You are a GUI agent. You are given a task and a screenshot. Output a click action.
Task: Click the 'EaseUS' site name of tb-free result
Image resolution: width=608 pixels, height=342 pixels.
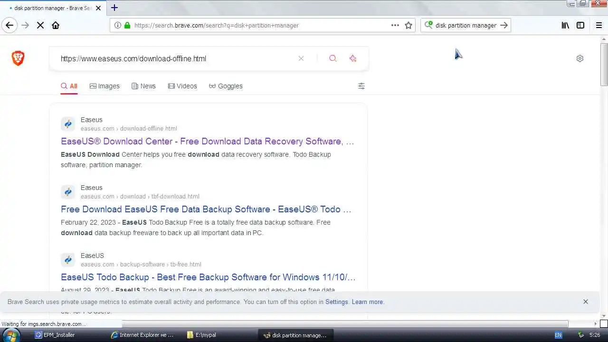pyautogui.click(x=92, y=256)
